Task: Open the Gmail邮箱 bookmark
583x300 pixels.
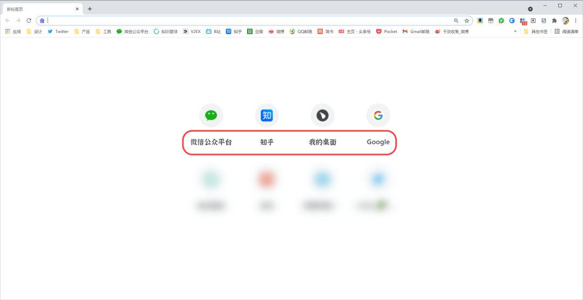Action: tap(416, 32)
